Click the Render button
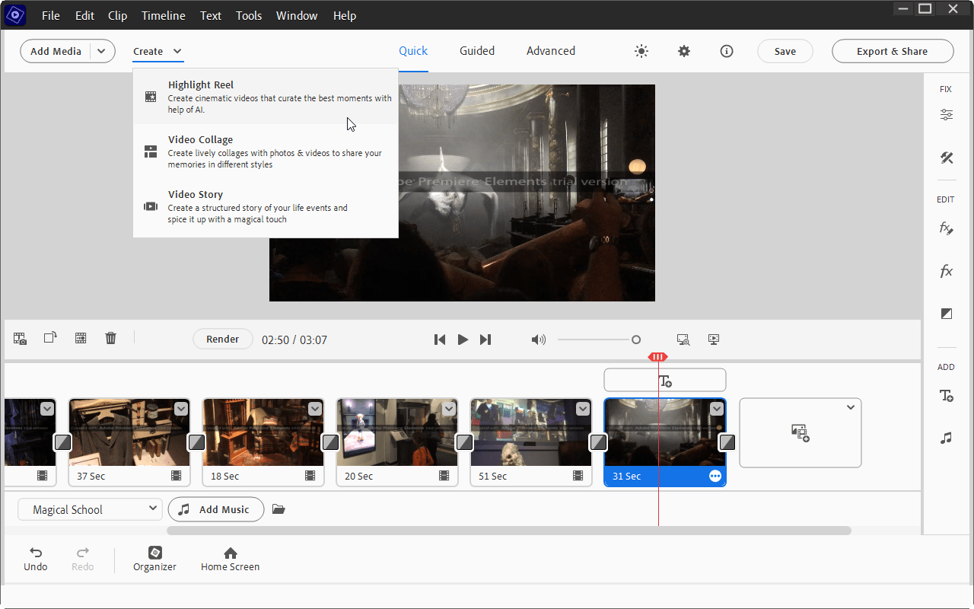The height and width of the screenshot is (609, 974). (222, 339)
